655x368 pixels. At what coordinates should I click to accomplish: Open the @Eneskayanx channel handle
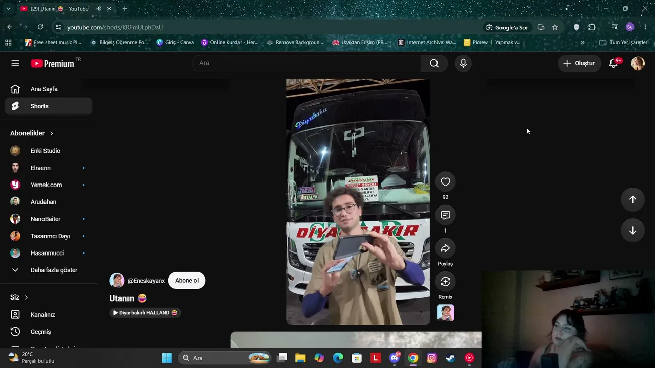coord(146,281)
